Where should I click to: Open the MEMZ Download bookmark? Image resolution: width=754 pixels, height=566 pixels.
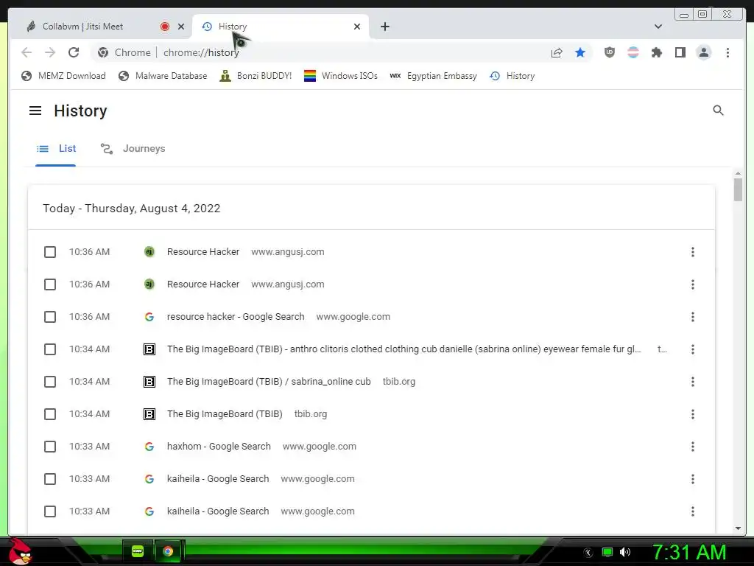(x=63, y=76)
